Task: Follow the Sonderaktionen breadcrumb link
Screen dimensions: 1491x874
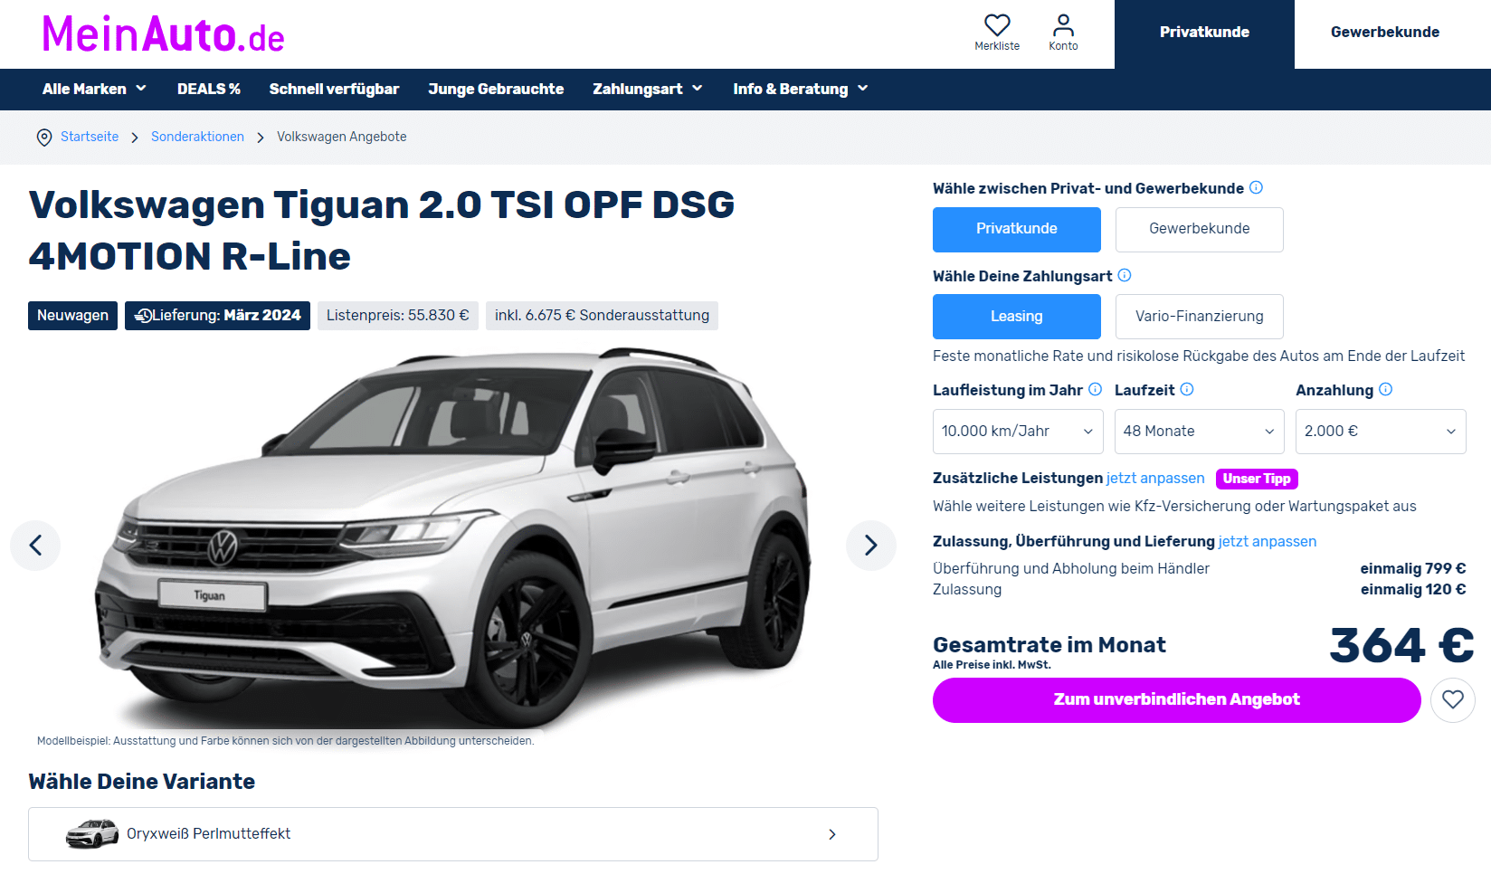Action: pyautogui.click(x=197, y=137)
